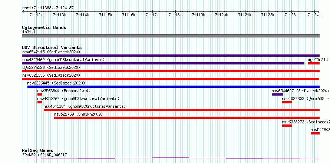Click the nsv6542115 (Sedlazeck2020) variant label
Image resolution: width=330 pixels, height=163 pixels.
51,52
